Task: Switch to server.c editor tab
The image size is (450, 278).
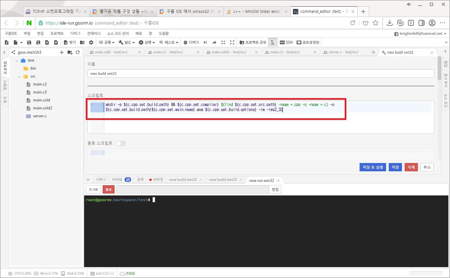Action: [x=343, y=52]
